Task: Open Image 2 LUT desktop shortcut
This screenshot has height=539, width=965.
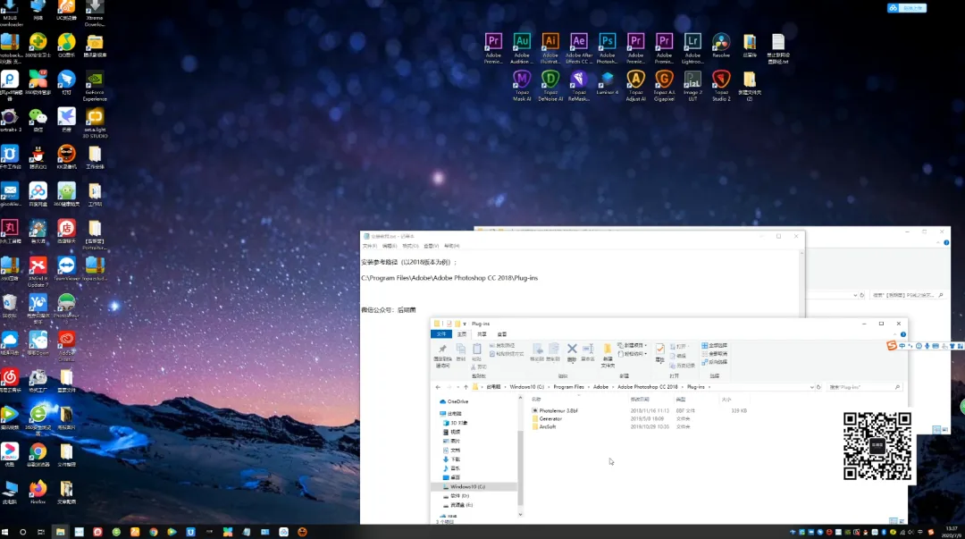Action: click(692, 85)
